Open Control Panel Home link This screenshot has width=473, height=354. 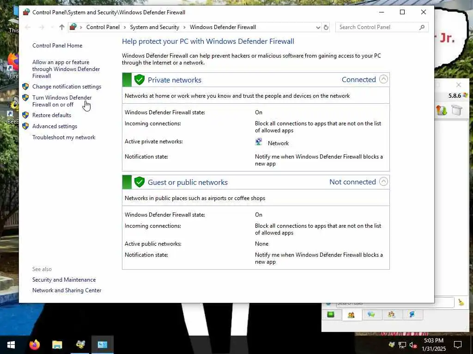tap(57, 46)
